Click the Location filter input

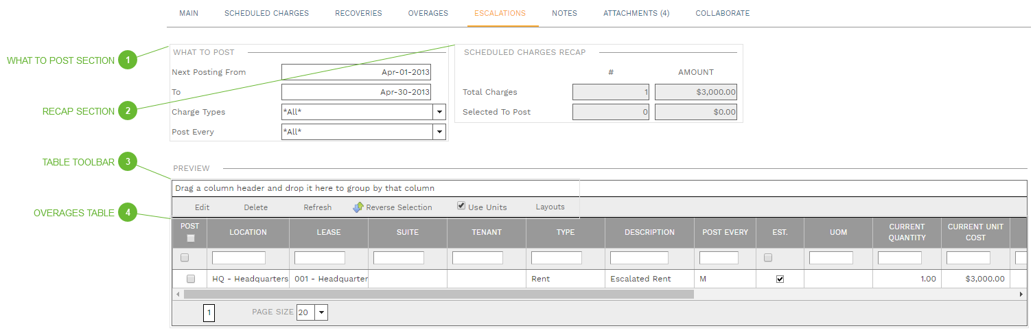pyautogui.click(x=239, y=258)
